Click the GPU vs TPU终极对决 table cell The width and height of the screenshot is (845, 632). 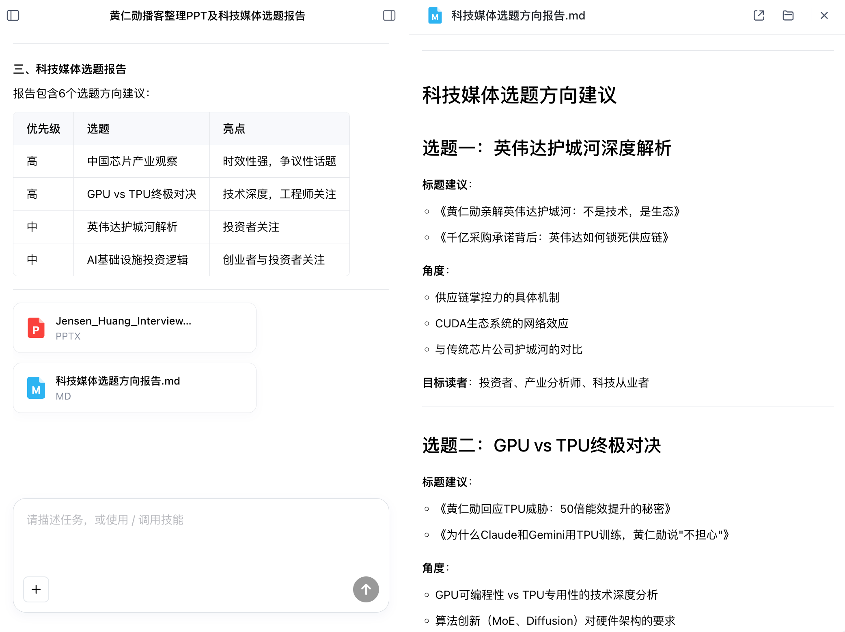pos(141,194)
